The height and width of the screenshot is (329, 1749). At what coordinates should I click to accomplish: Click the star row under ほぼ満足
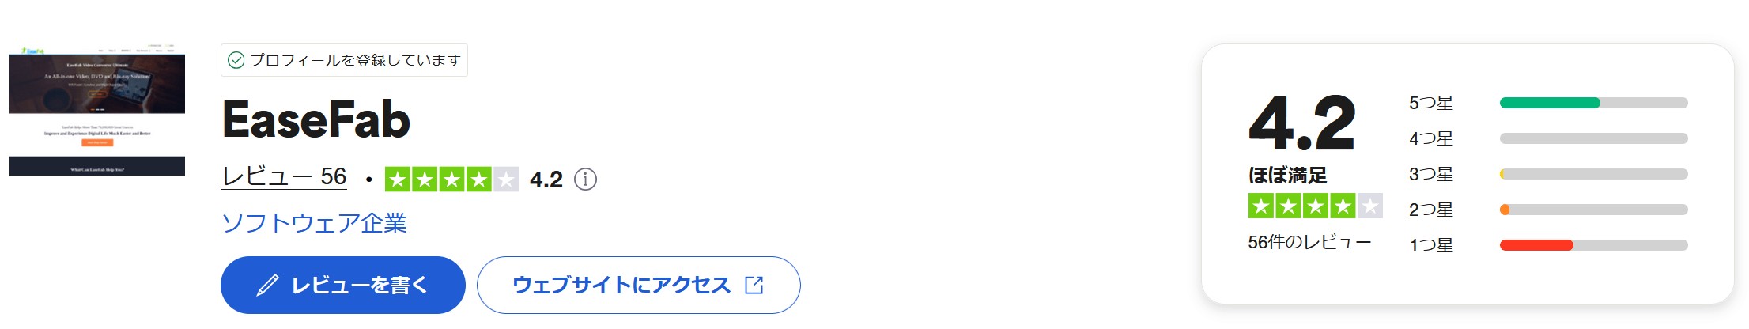click(1315, 206)
